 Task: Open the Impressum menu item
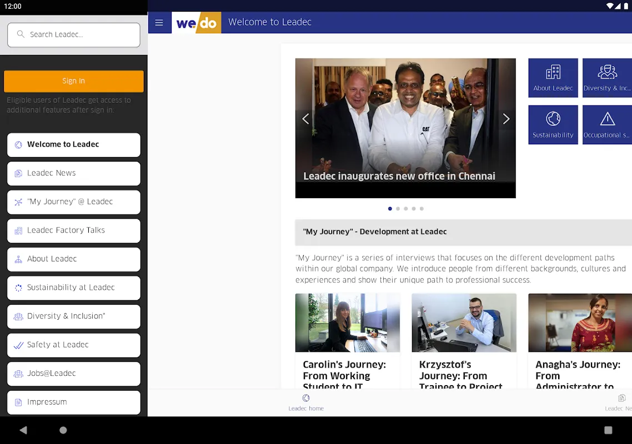click(74, 402)
